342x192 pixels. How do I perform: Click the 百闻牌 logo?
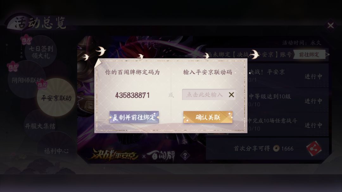[x=161, y=156]
